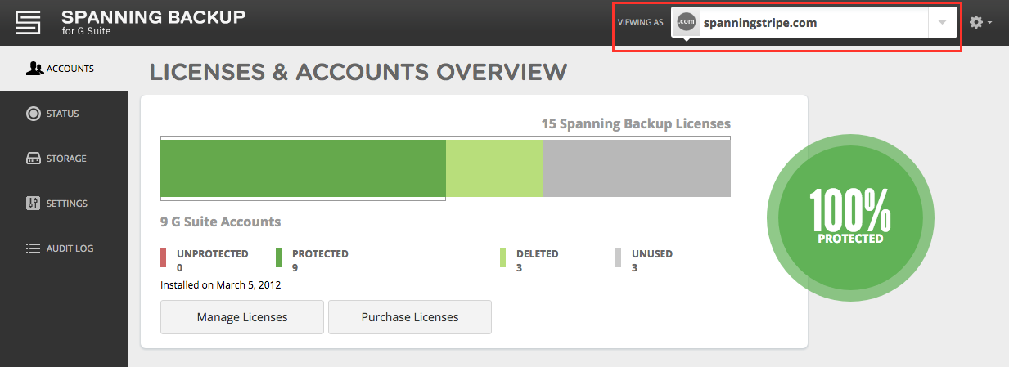This screenshot has width=1009, height=367.
Task: Click the .com domain icon
Action: [x=687, y=23]
